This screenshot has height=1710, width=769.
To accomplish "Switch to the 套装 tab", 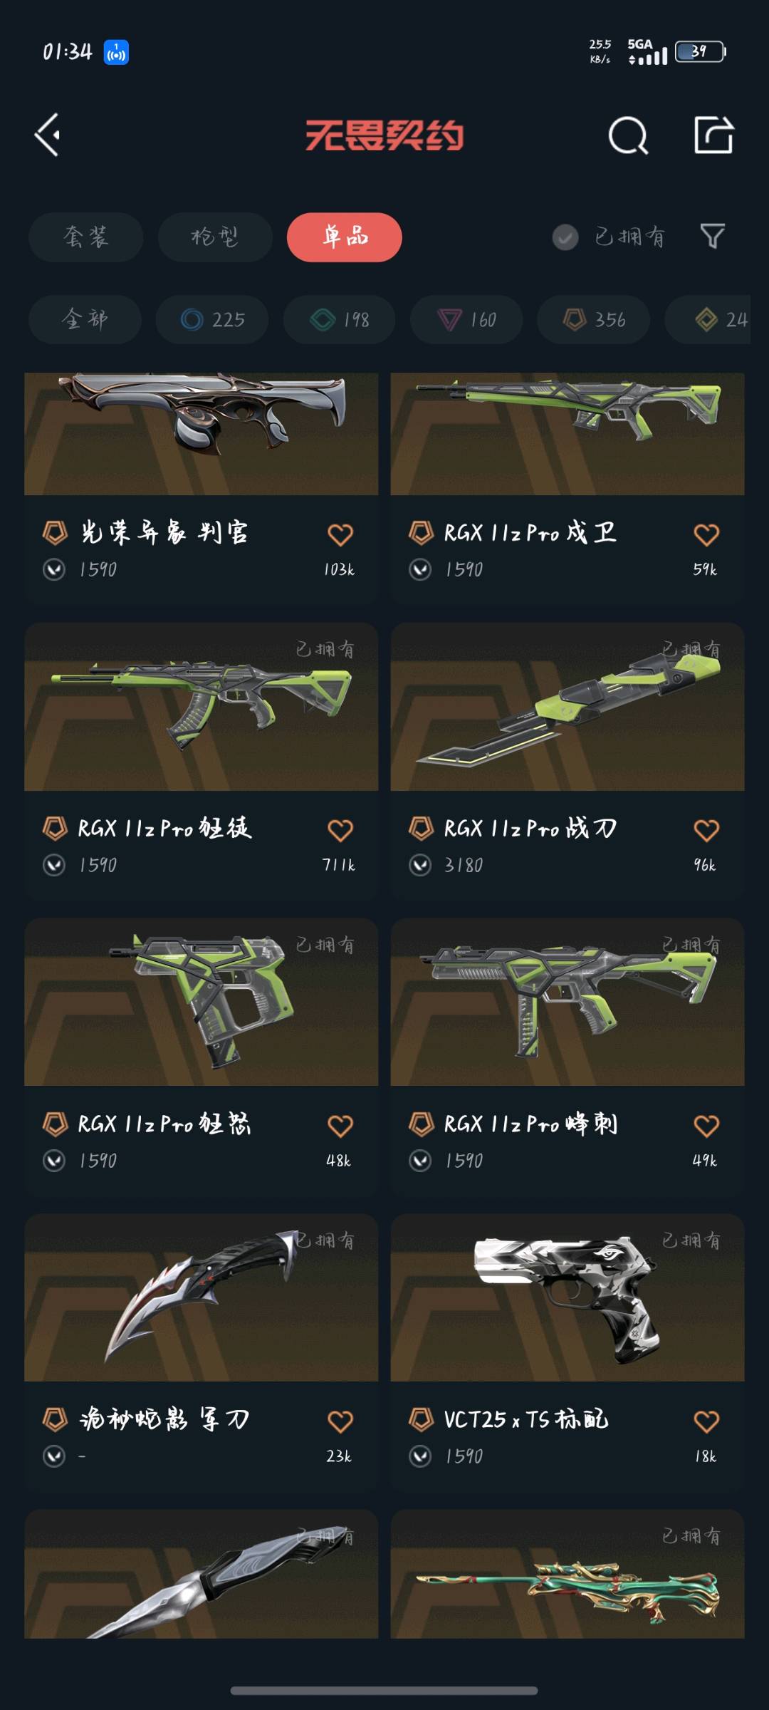I will pos(86,237).
